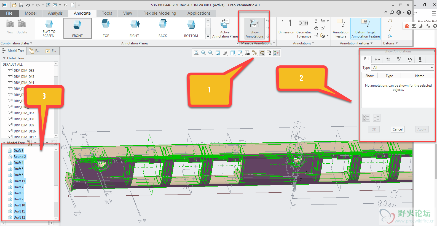The width and height of the screenshot is (437, 226).
Task: Open the Geometric Tolerance tool
Action: point(304,28)
